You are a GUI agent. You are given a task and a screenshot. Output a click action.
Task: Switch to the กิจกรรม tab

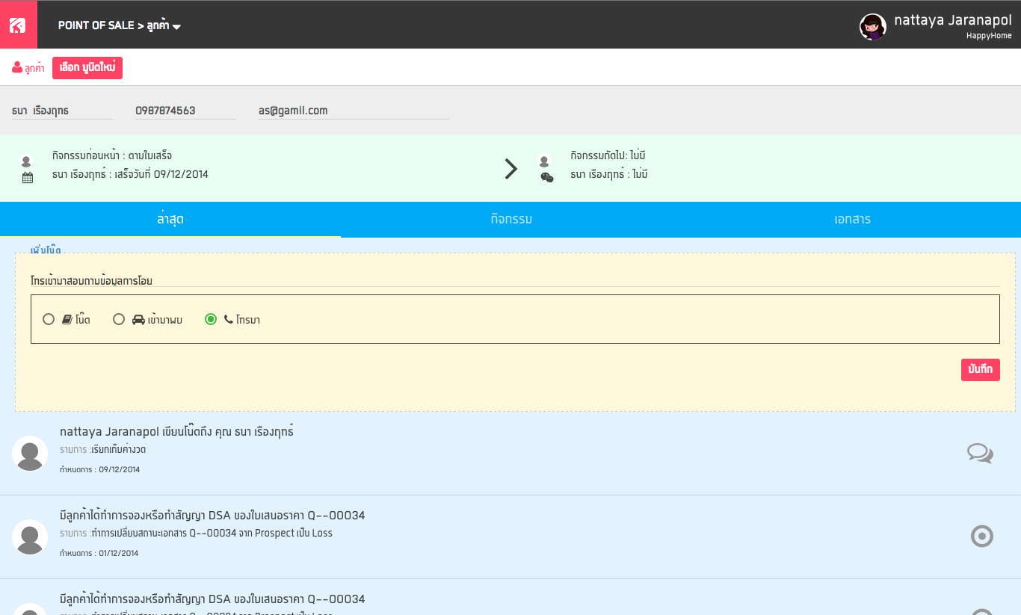511,220
